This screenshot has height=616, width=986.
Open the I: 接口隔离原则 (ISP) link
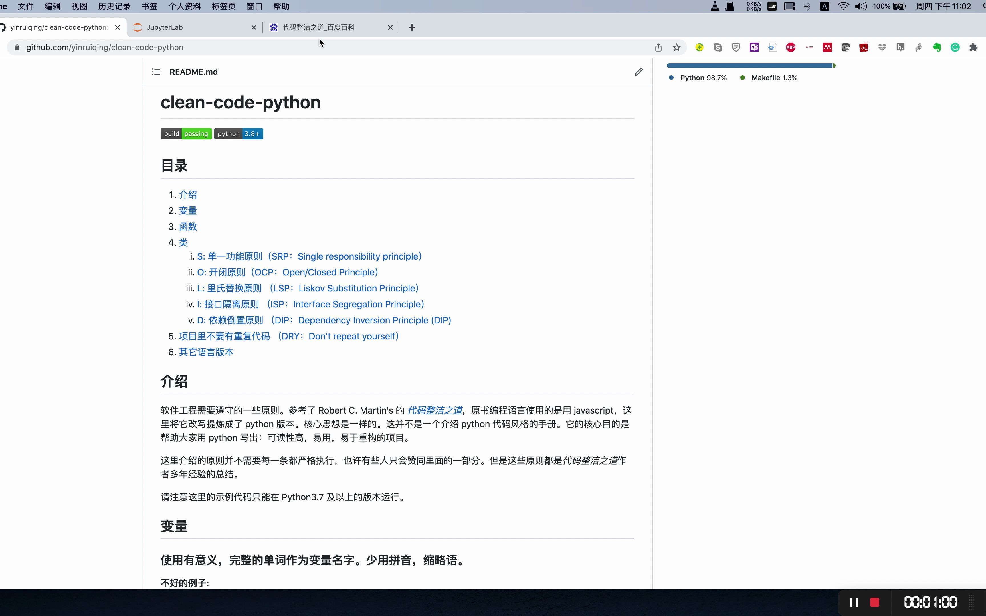(311, 304)
